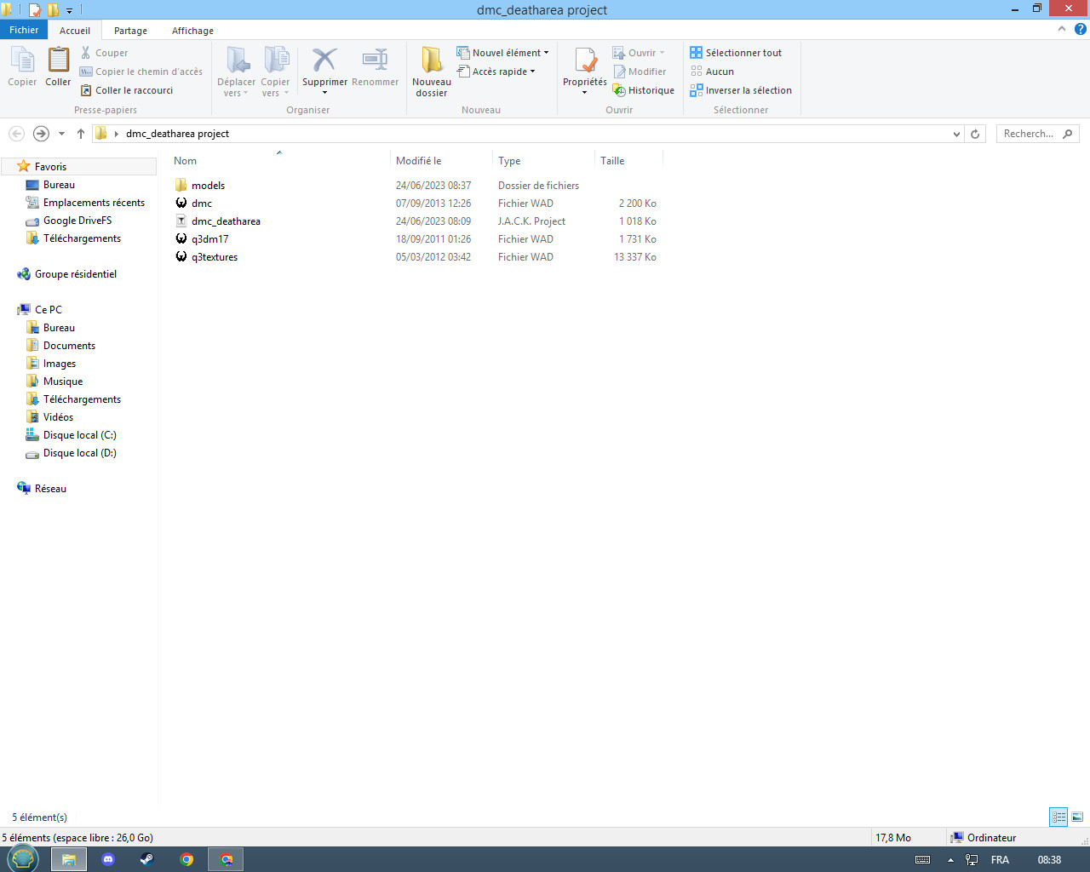The height and width of the screenshot is (872, 1090).
Task: Open the Fichier menu
Action: coord(24,30)
